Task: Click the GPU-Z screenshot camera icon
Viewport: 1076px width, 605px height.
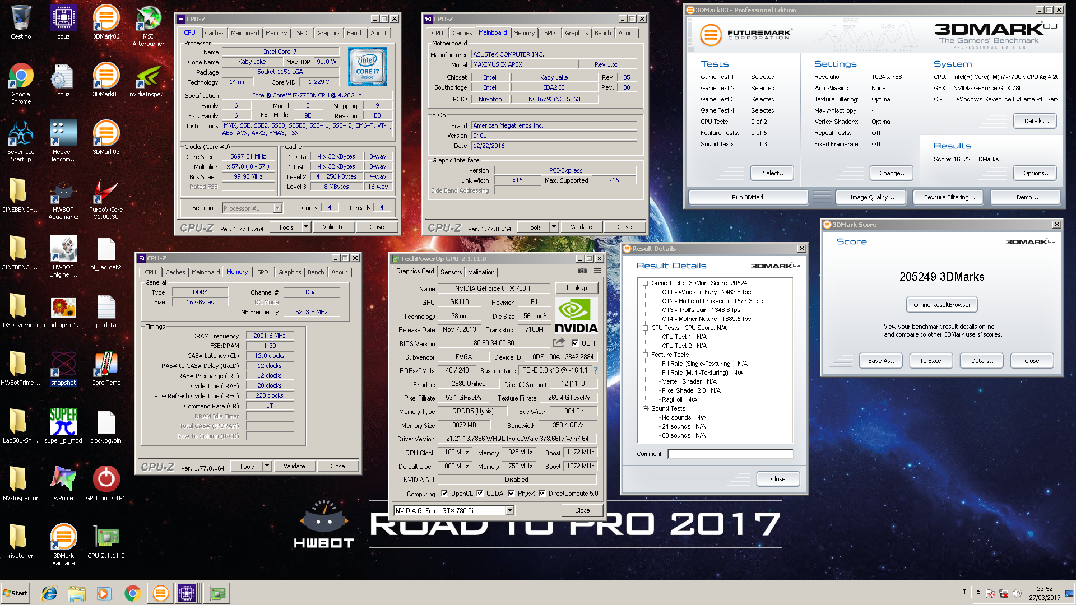Action: [x=582, y=271]
